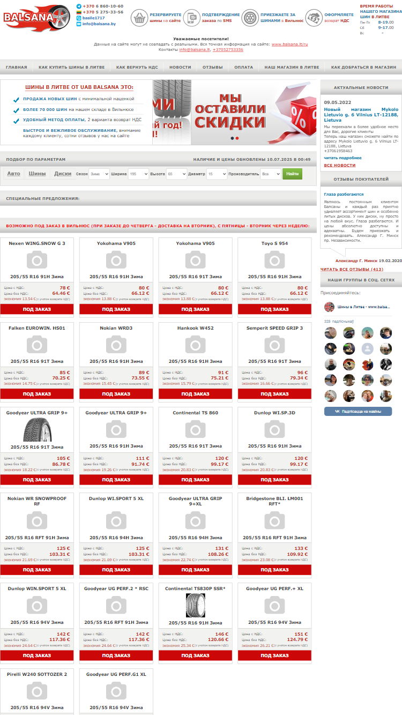The image size is (402, 715).
Task: Open the Шины в Литве - www.balsa... VK group link
Action: [x=364, y=307]
